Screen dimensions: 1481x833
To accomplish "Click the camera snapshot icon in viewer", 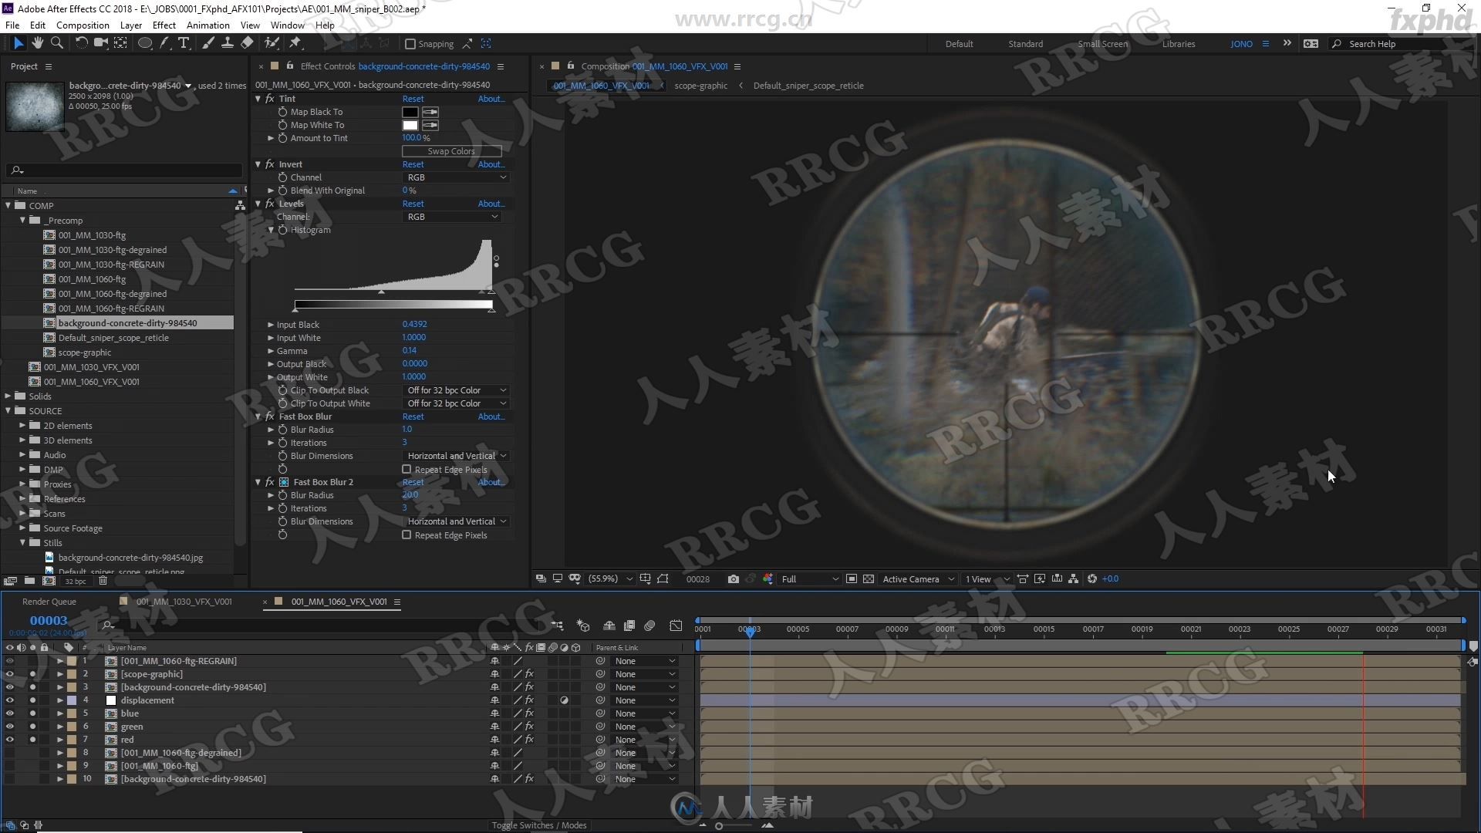I will [734, 578].
